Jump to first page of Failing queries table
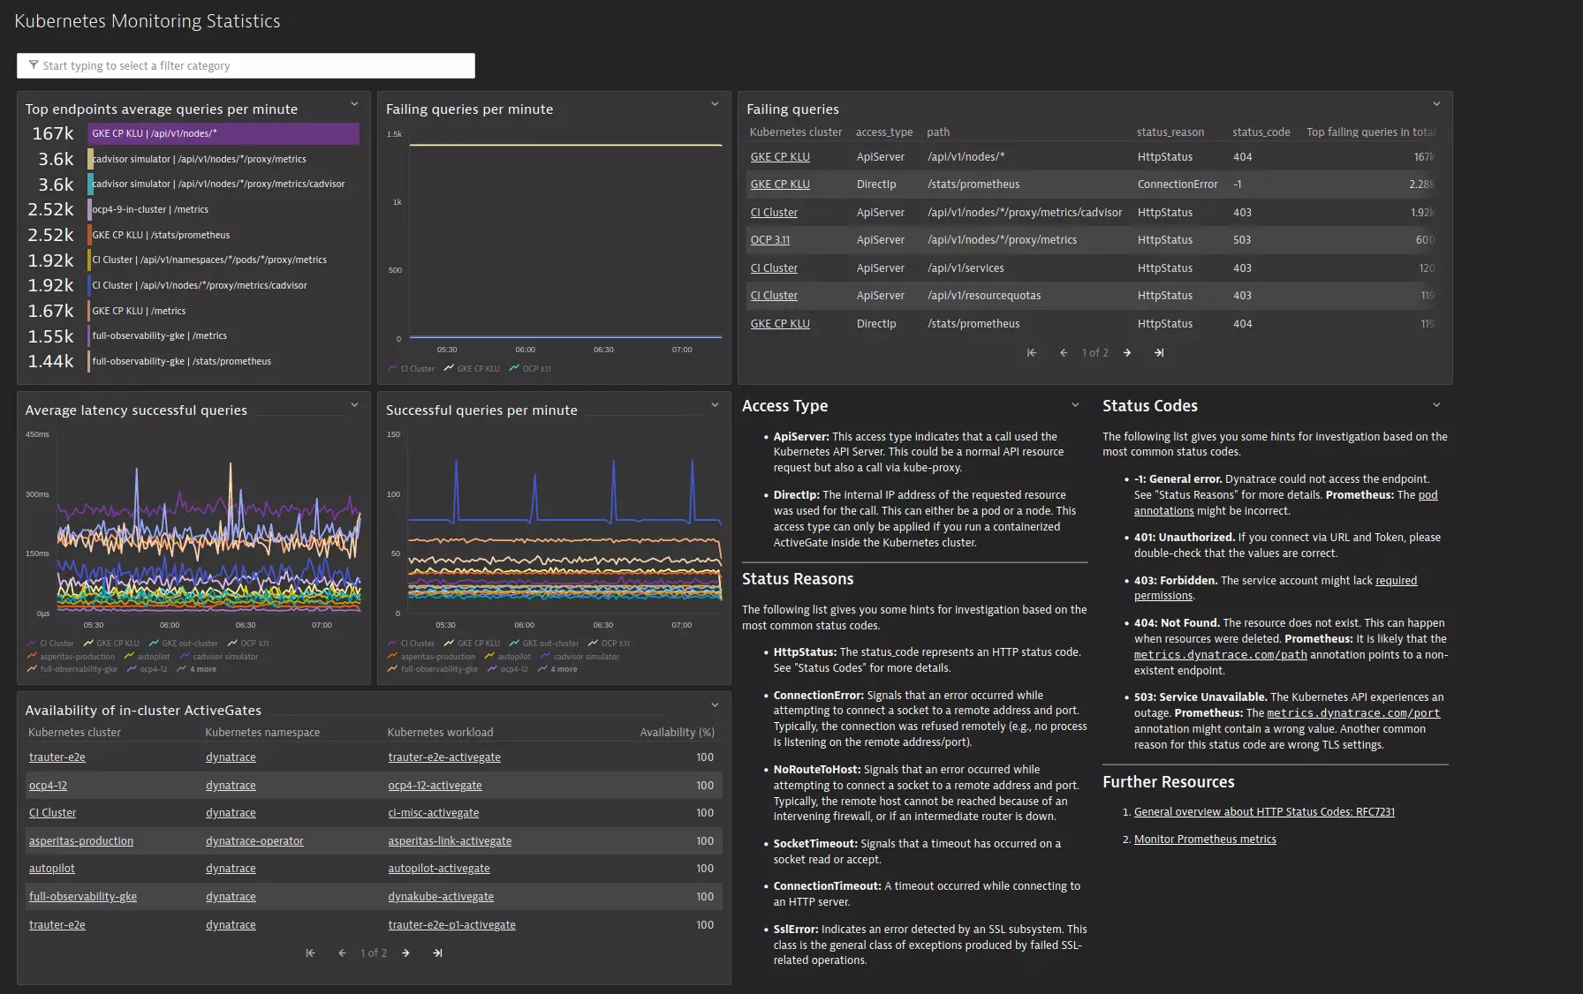The width and height of the screenshot is (1583, 994). click(x=1031, y=352)
